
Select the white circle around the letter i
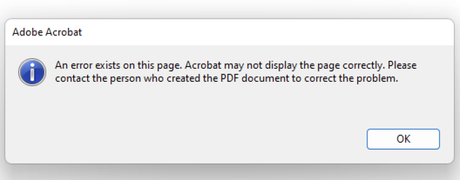click(x=32, y=72)
